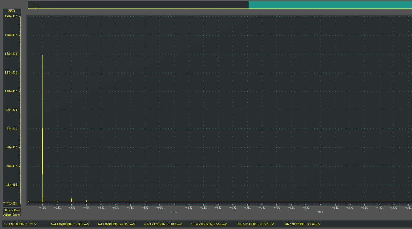Select the 3rd harmonic readout 44.860 mV
The image size is (412, 229).
pos(116,224)
